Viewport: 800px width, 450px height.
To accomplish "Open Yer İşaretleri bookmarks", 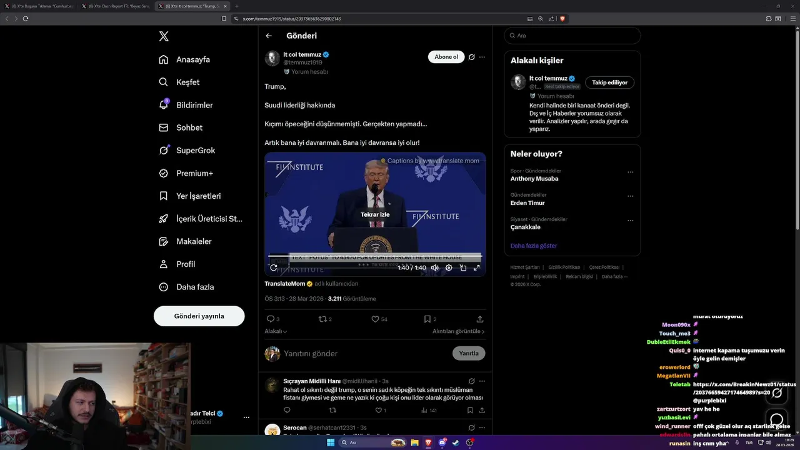I will point(190,196).
